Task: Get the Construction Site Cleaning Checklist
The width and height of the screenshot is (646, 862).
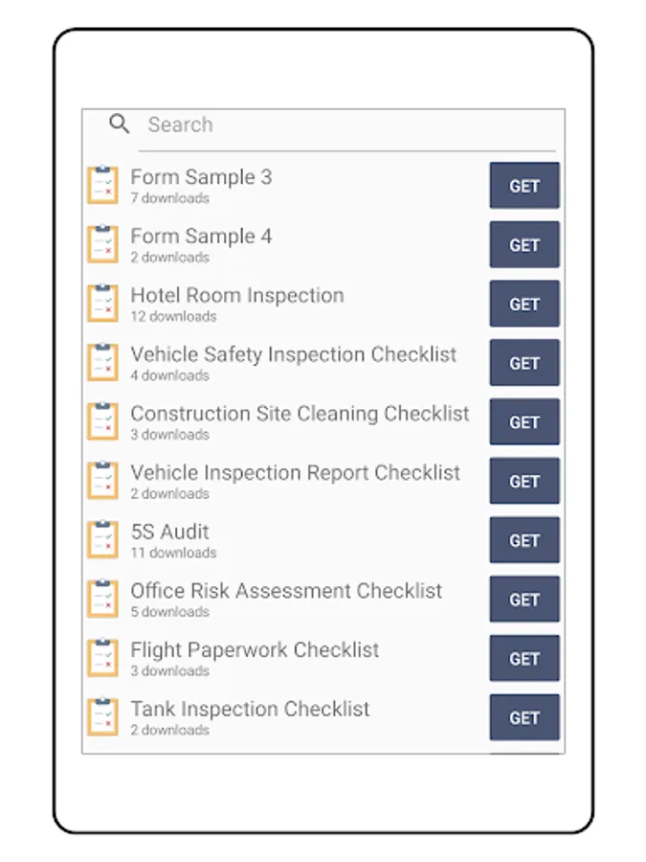Action: point(524,422)
